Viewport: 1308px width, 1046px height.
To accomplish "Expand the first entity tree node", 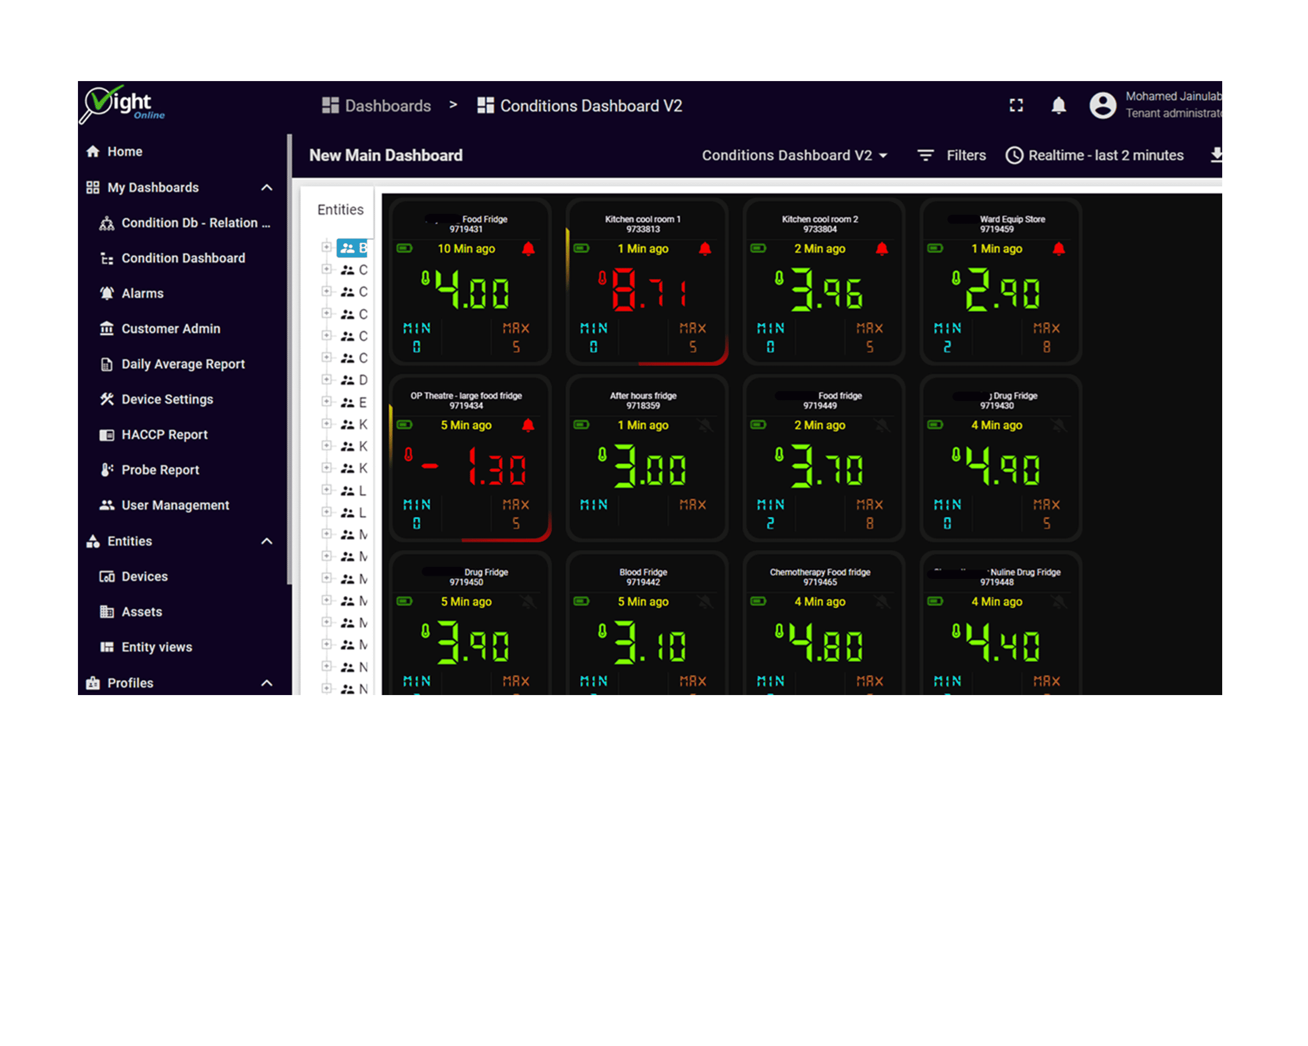I will click(x=326, y=247).
